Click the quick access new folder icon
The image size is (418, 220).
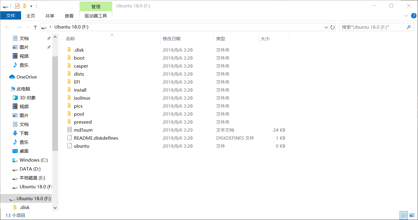coord(25,6)
